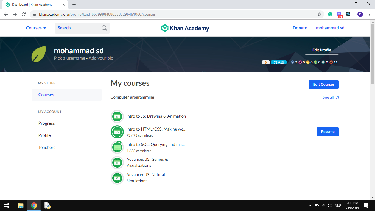The image size is (375, 211).
Task: Click See all (7) link
Action: click(x=331, y=97)
